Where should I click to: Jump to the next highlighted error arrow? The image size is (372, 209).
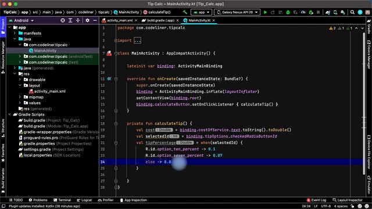(362, 28)
